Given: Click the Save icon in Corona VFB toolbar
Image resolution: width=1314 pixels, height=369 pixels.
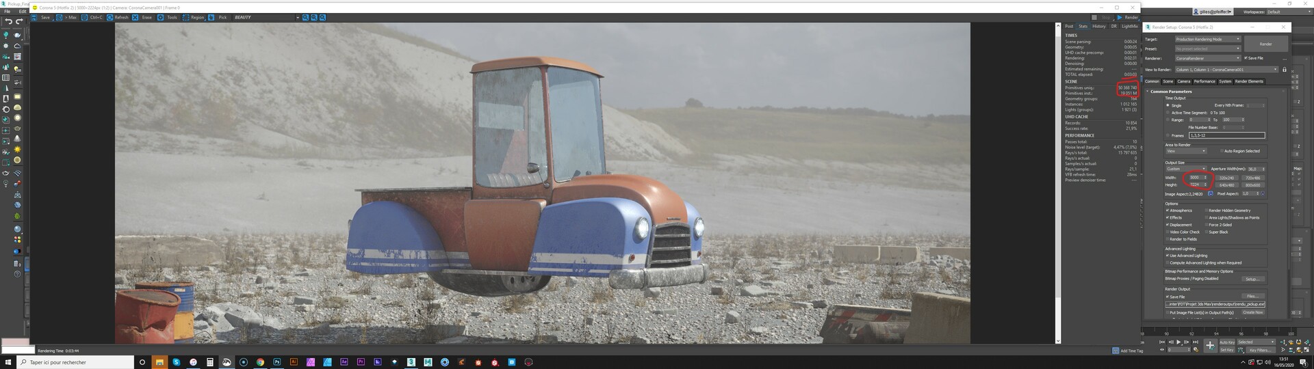Looking at the screenshot, I should click(35, 17).
